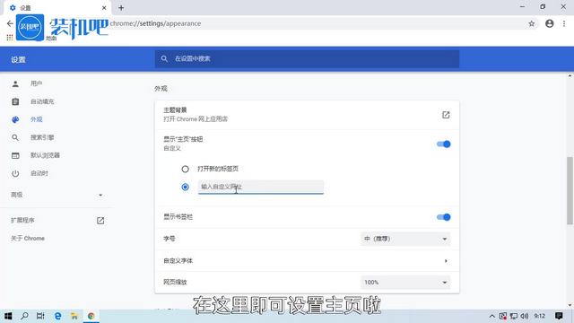Click the settings search box

307,58
